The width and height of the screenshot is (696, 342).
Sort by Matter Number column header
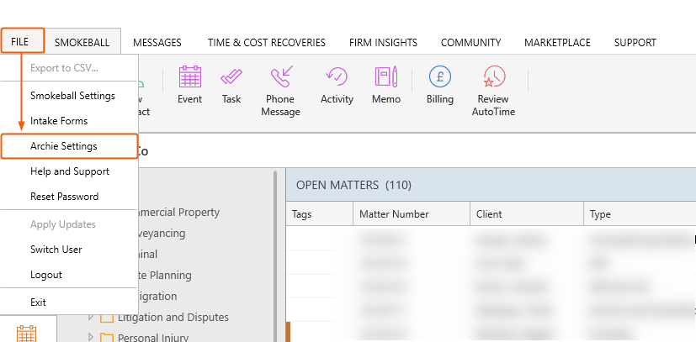click(x=412, y=214)
